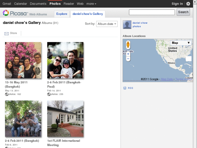Open the Map Data link
This screenshot has width=197, height=148.
[167, 79]
